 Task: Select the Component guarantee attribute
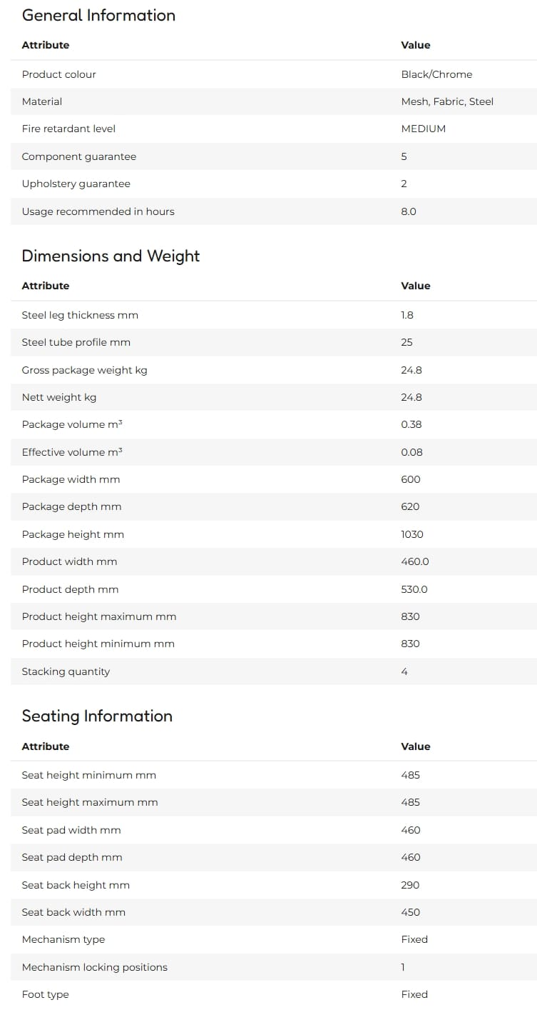tap(79, 156)
